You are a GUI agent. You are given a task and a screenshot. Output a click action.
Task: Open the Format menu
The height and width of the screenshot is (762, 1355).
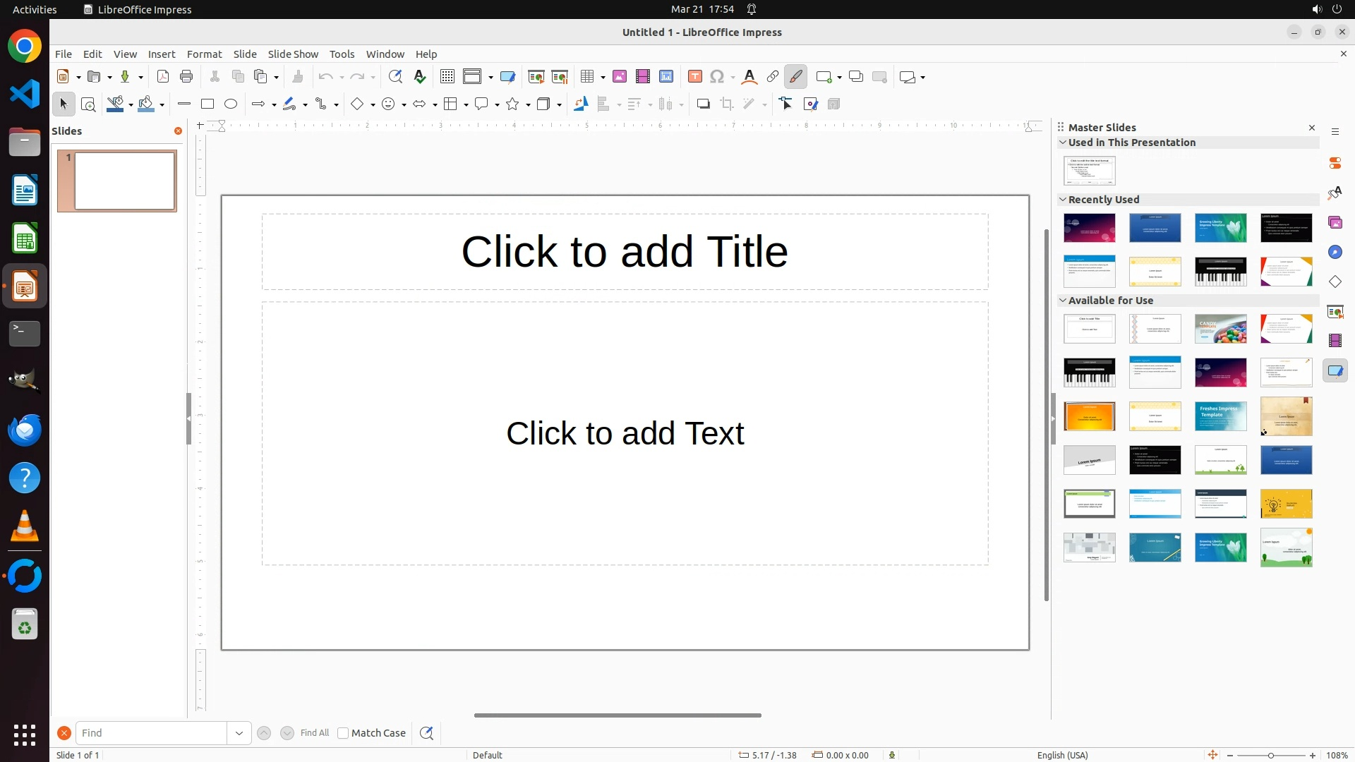tap(204, 54)
